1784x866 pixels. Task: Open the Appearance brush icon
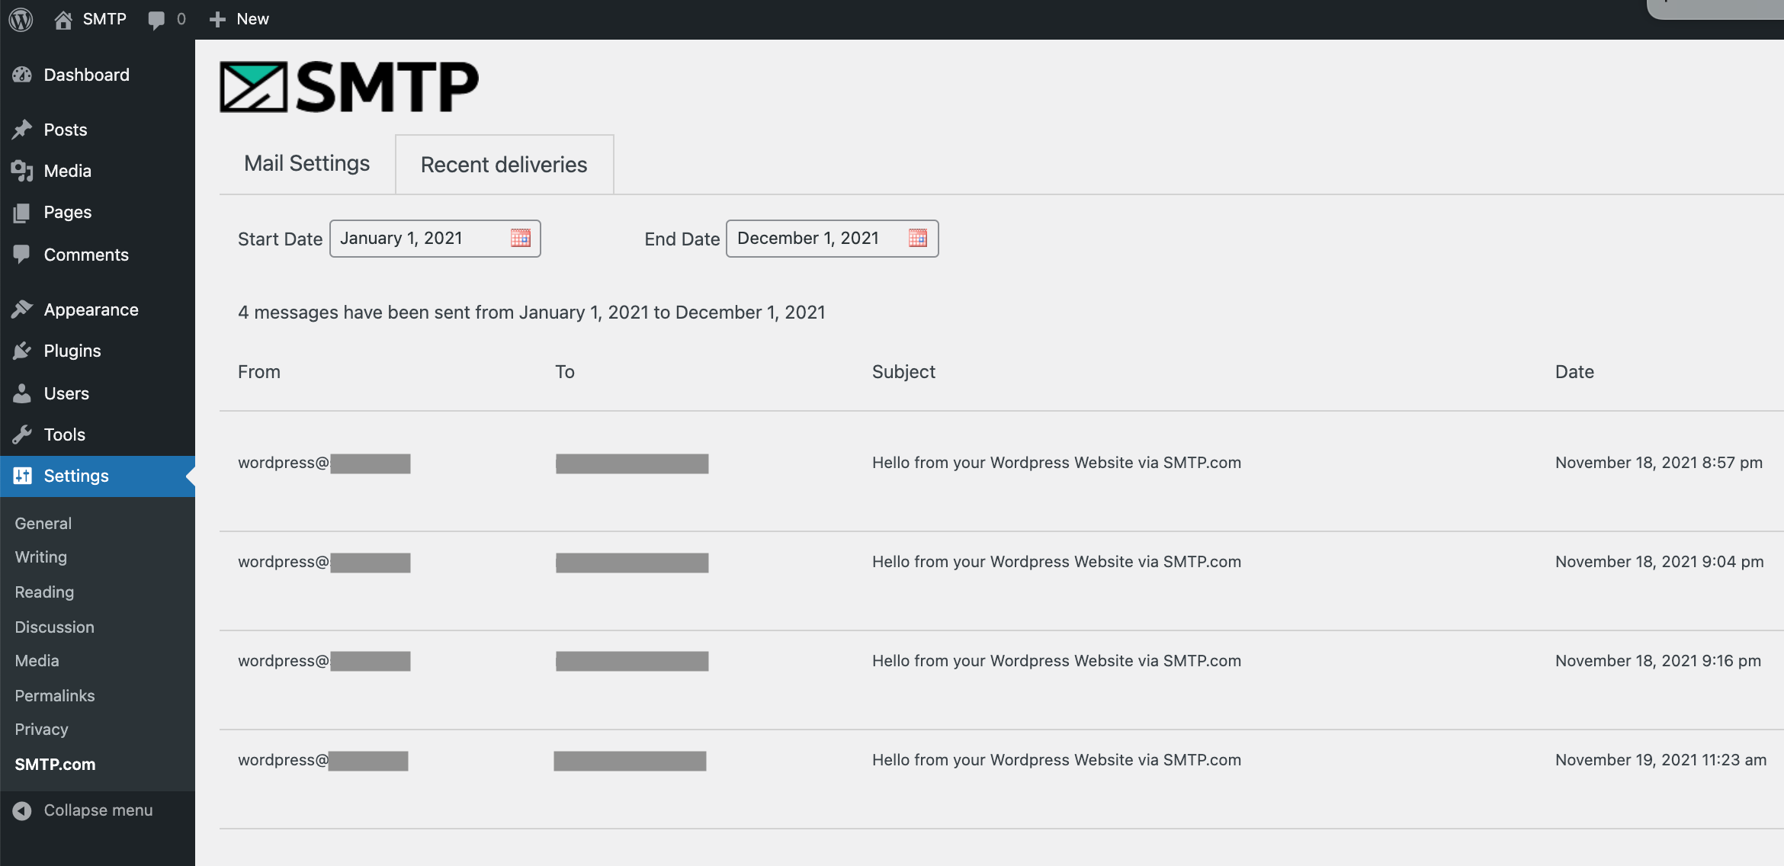(x=22, y=309)
